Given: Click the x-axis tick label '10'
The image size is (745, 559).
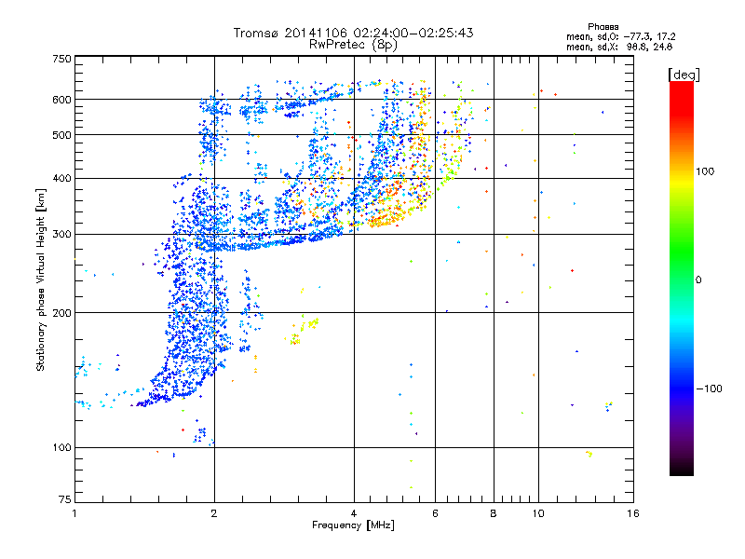Looking at the screenshot, I should pos(538,513).
